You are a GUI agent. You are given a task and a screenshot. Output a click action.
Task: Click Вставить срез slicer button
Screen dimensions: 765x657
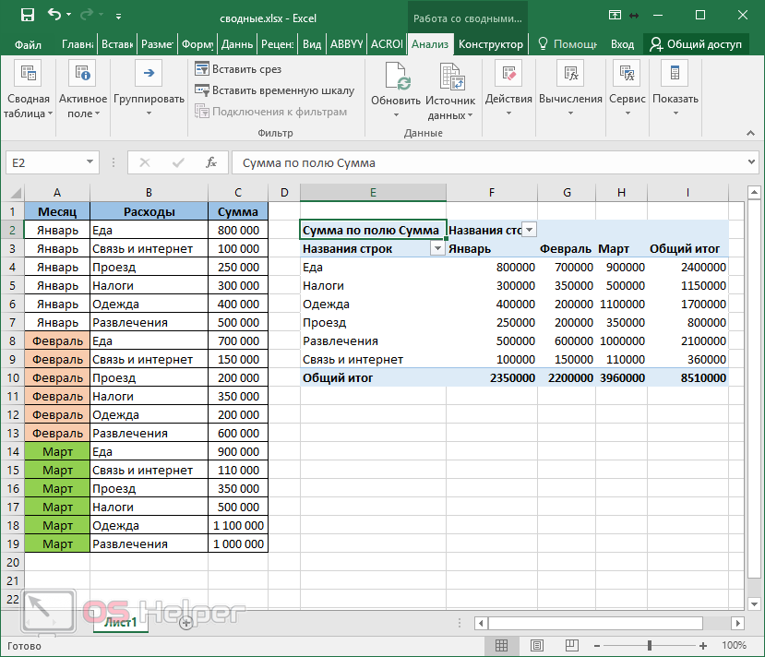237,68
